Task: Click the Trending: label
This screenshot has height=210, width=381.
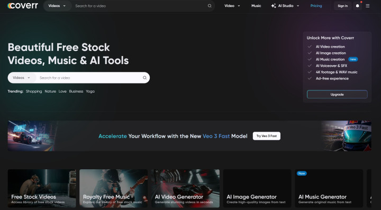Action: pos(15,92)
